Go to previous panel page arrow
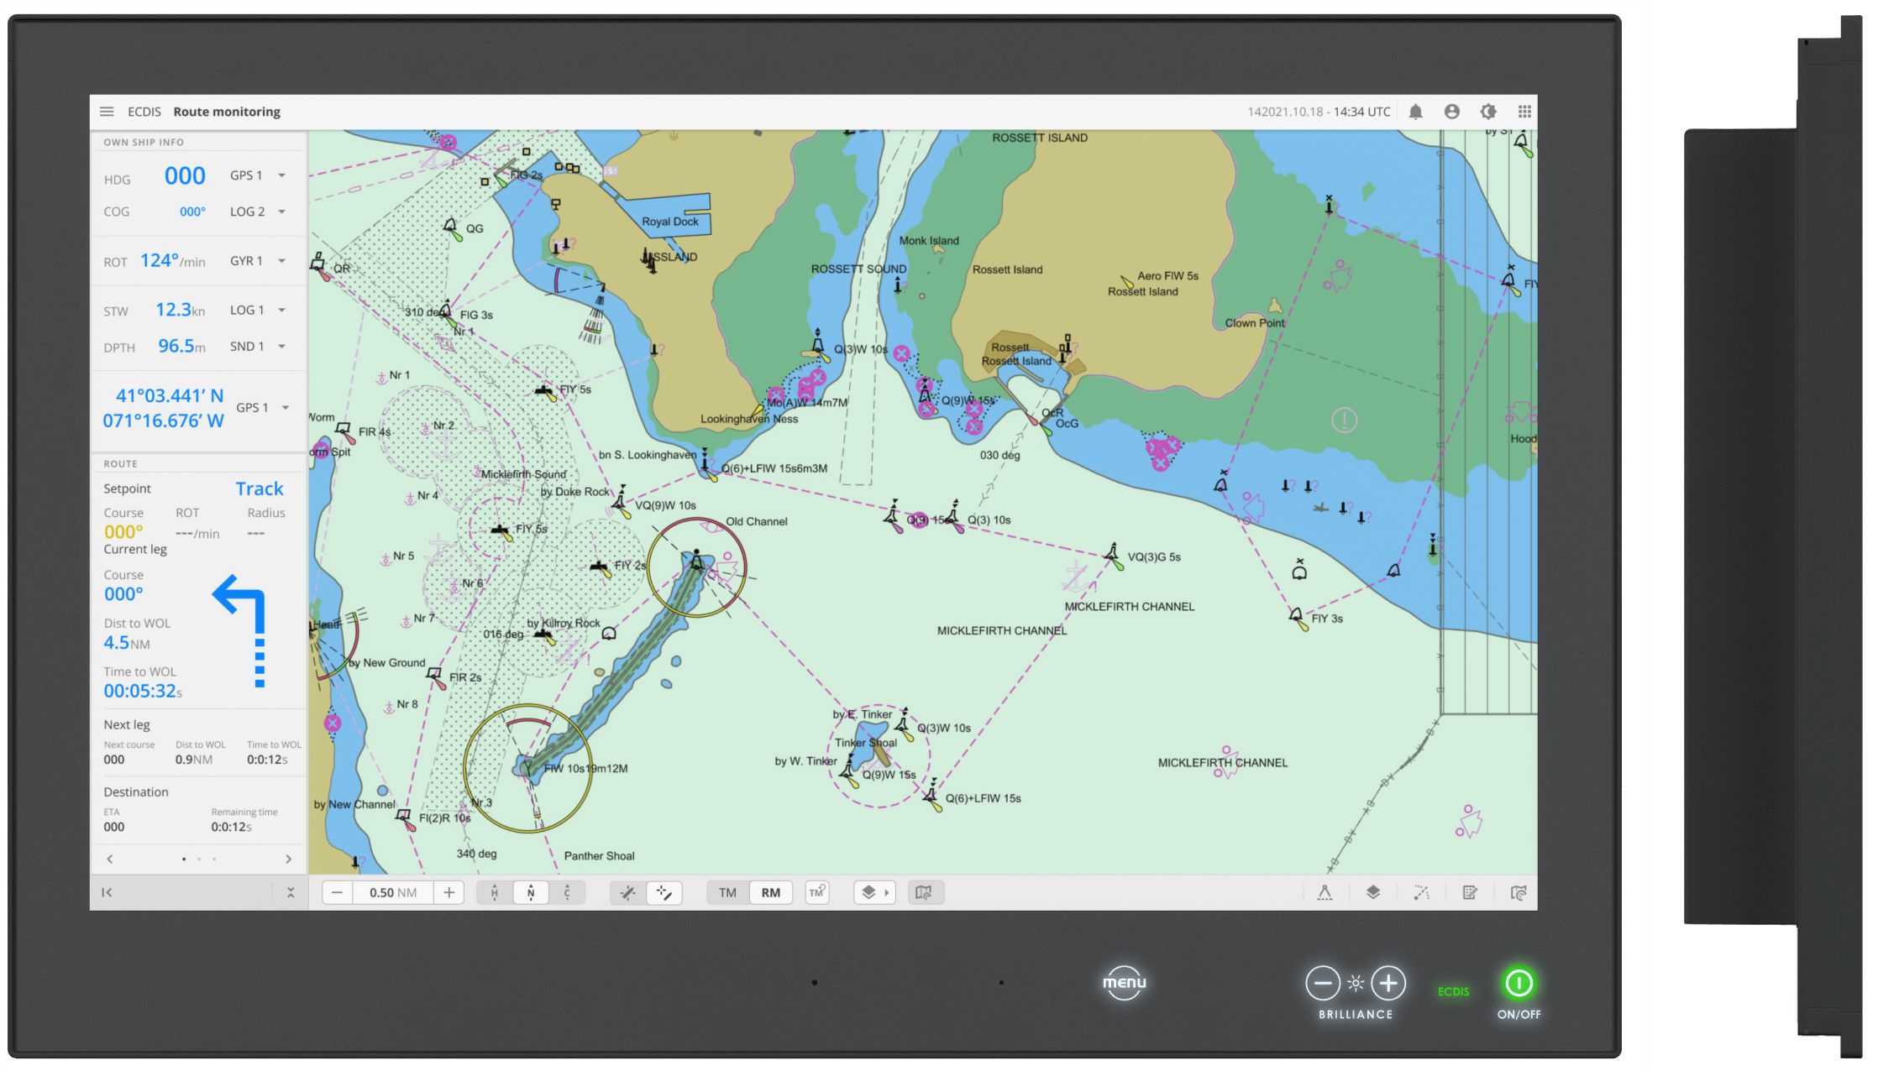 coord(110,859)
